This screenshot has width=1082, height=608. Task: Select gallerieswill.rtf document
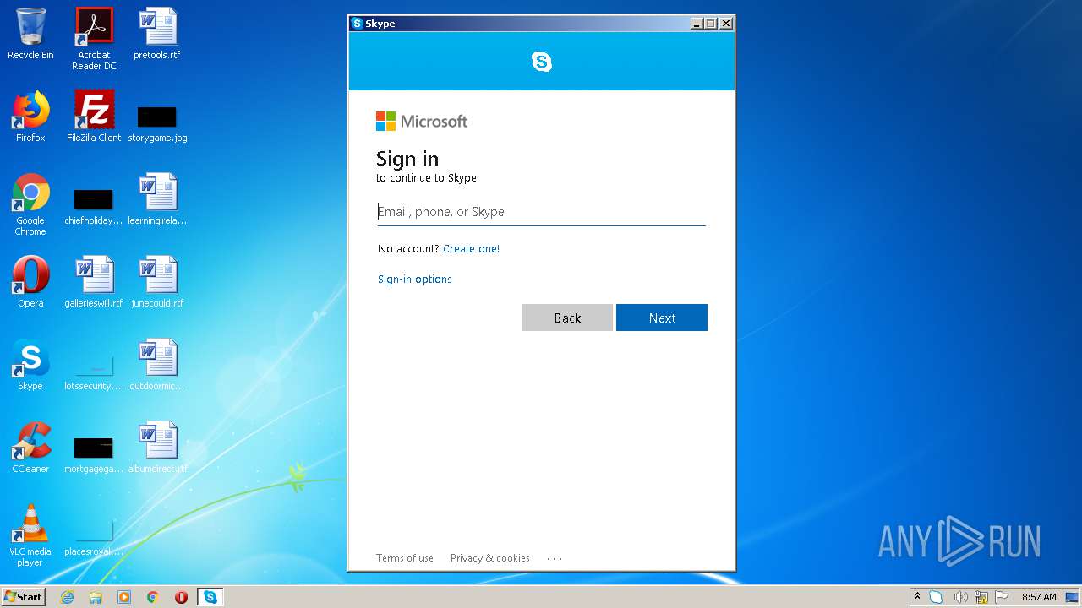(94, 282)
